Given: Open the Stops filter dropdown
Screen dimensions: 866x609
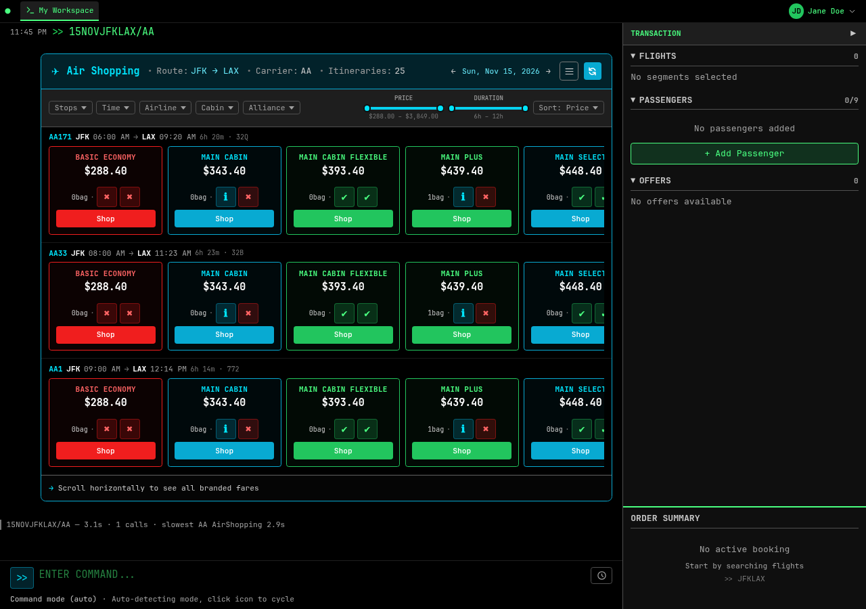Looking at the screenshot, I should tap(70, 108).
